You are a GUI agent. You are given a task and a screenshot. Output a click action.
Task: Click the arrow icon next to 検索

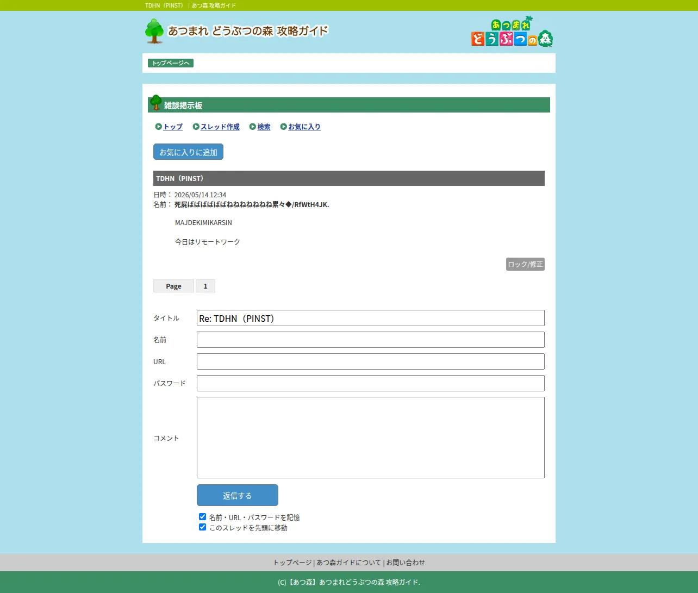click(253, 127)
